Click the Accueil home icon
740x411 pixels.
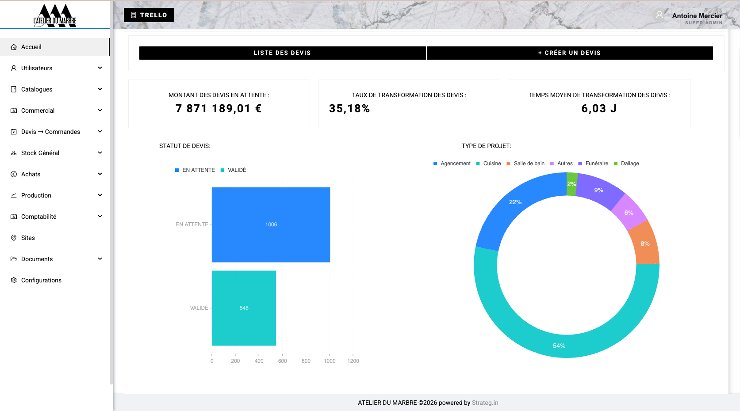(x=14, y=47)
